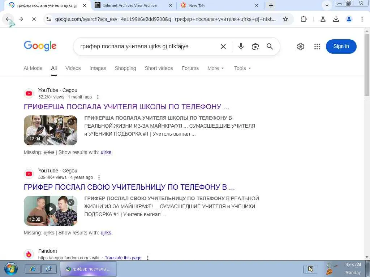Open more options for ГРИФЕРША result
370x277 pixels.
[x=98, y=97]
